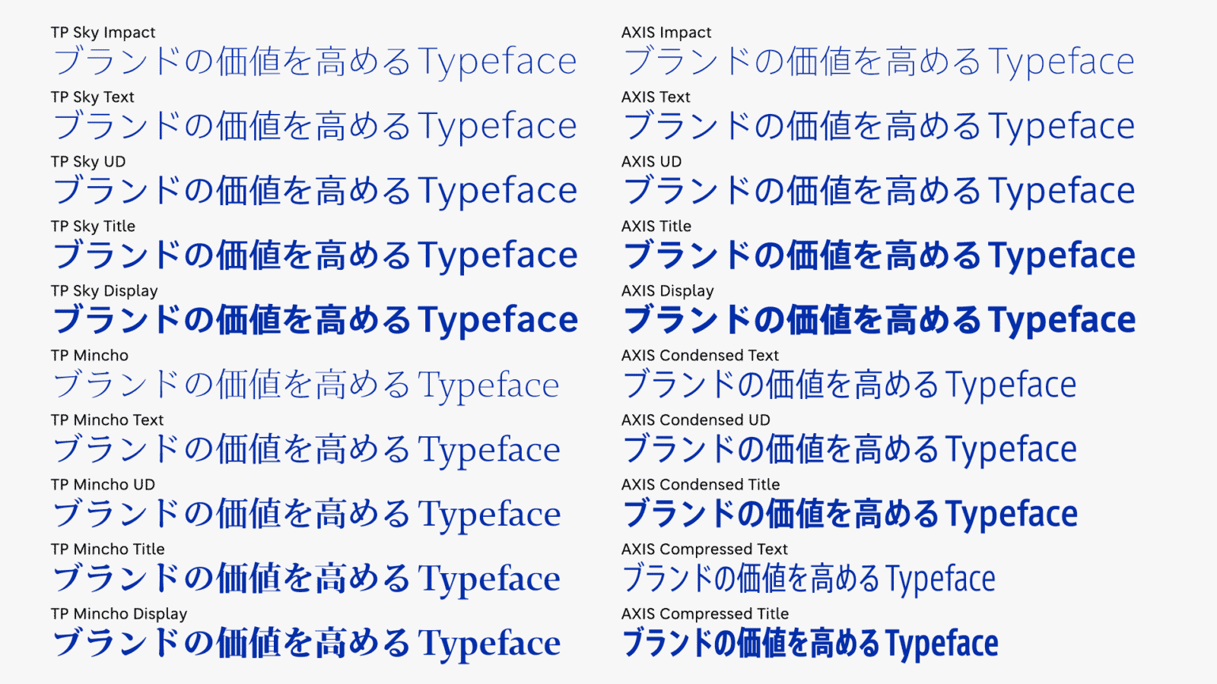Select the AXIS Condensed UD sample text

850,449
